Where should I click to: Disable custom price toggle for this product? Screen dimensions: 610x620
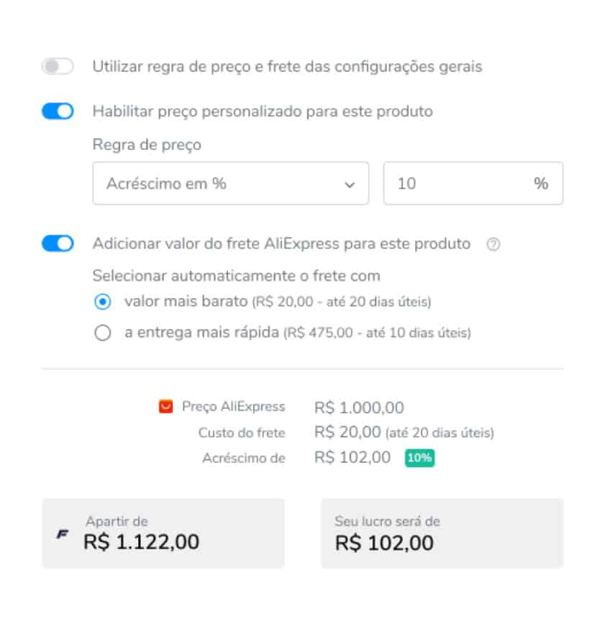click(58, 112)
